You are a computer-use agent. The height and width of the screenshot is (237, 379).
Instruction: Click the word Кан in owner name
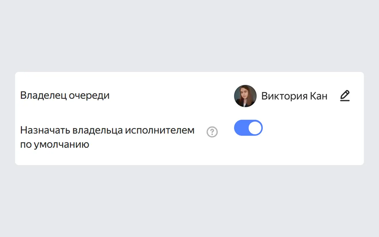tap(319, 96)
